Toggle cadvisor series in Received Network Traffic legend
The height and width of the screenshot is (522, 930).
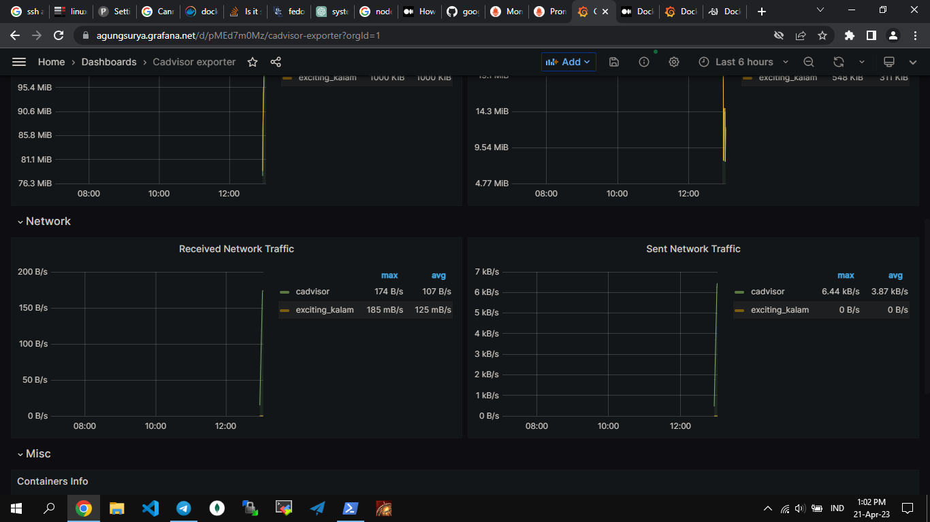312,292
